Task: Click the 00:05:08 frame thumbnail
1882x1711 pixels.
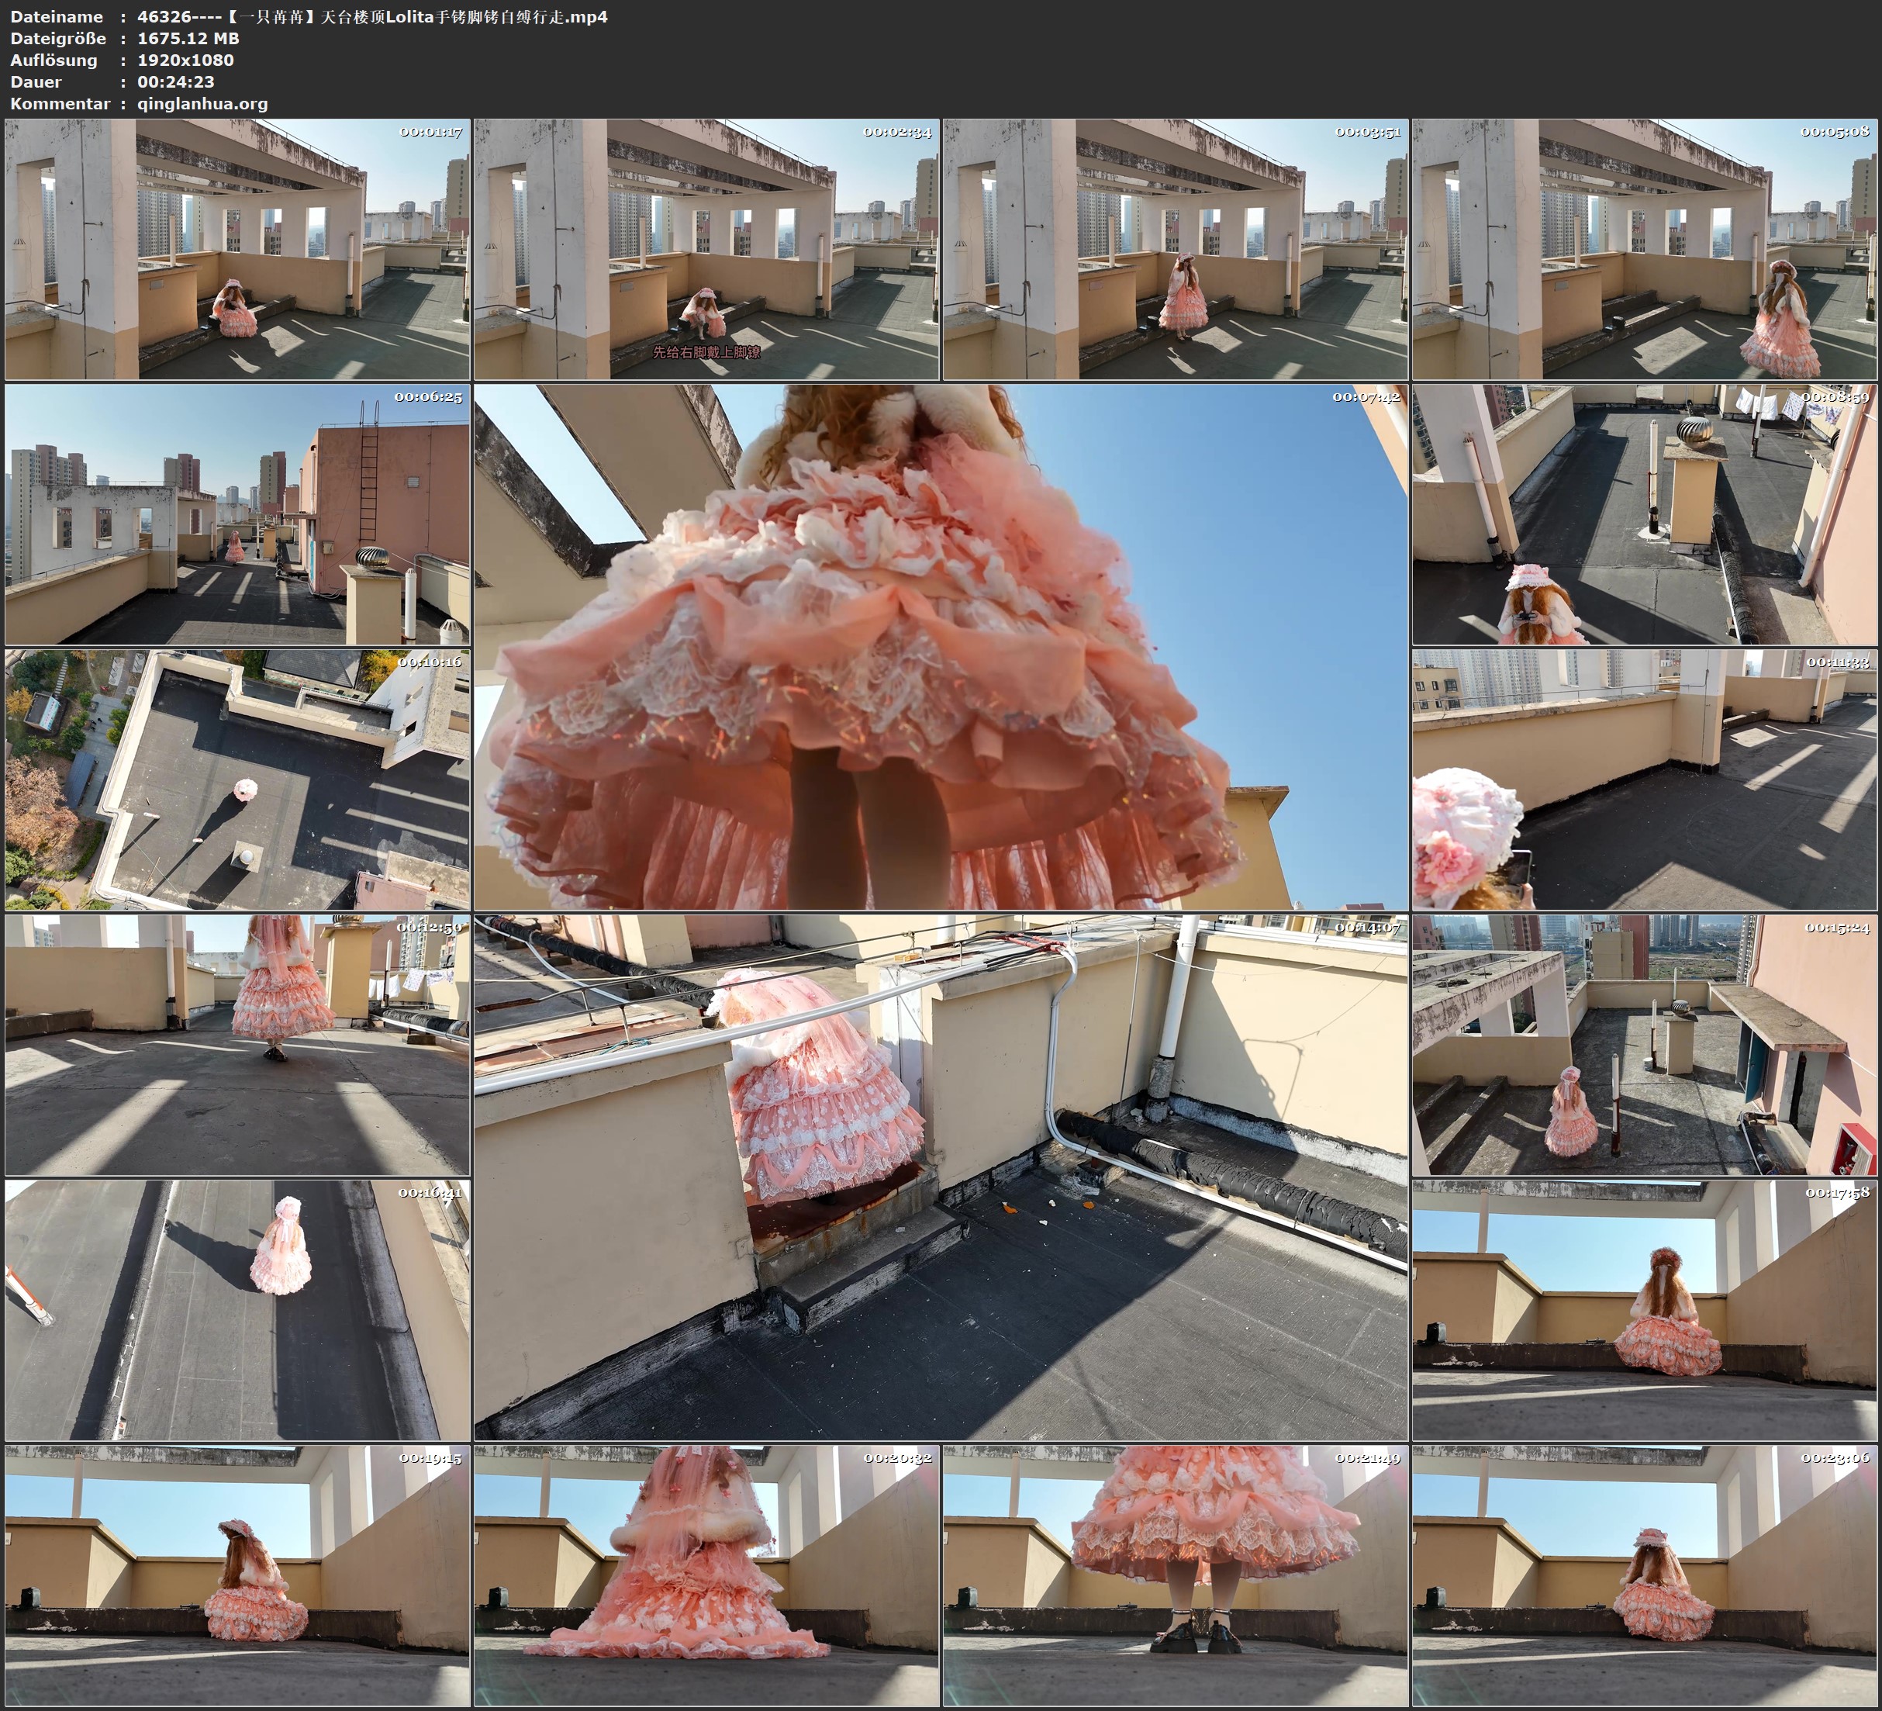Action: [x=1644, y=250]
